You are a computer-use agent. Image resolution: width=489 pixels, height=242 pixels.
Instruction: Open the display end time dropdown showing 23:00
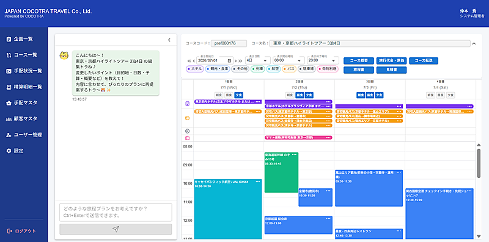tap(323, 60)
